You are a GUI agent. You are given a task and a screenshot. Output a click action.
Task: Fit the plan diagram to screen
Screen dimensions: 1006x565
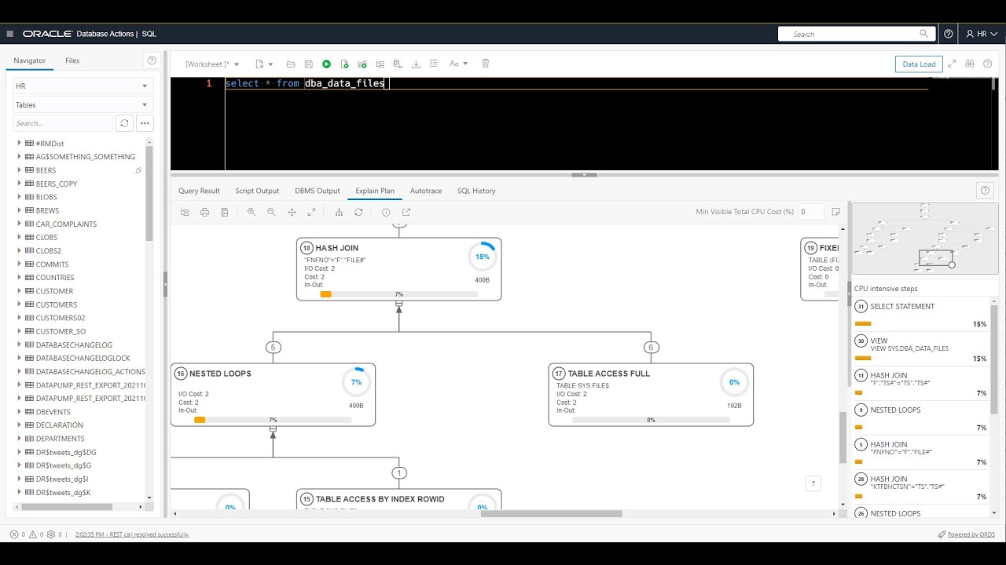pos(311,212)
